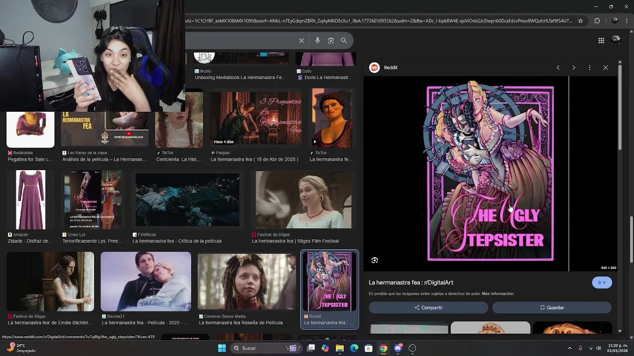Open the Más información link
This screenshot has height=356, width=634.
[x=497, y=294]
